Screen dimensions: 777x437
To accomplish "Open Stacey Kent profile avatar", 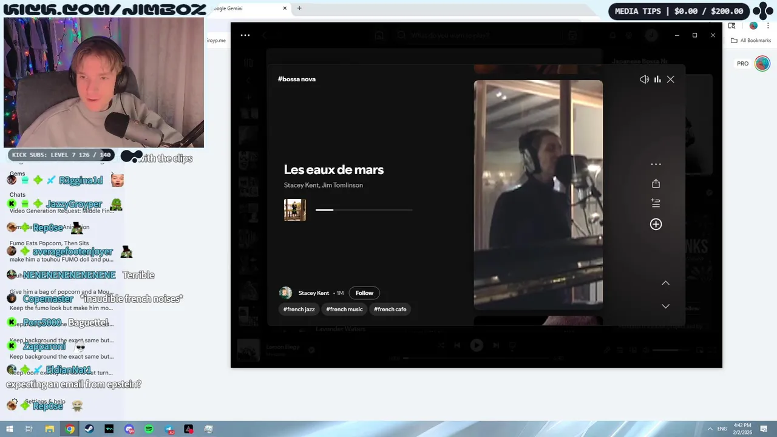I will pyautogui.click(x=285, y=293).
